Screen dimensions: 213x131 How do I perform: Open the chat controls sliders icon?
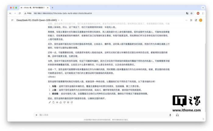191,20
